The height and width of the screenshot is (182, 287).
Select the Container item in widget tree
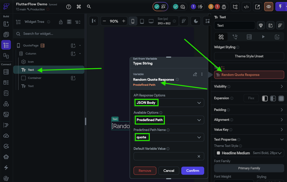pyautogui.click(x=35, y=78)
